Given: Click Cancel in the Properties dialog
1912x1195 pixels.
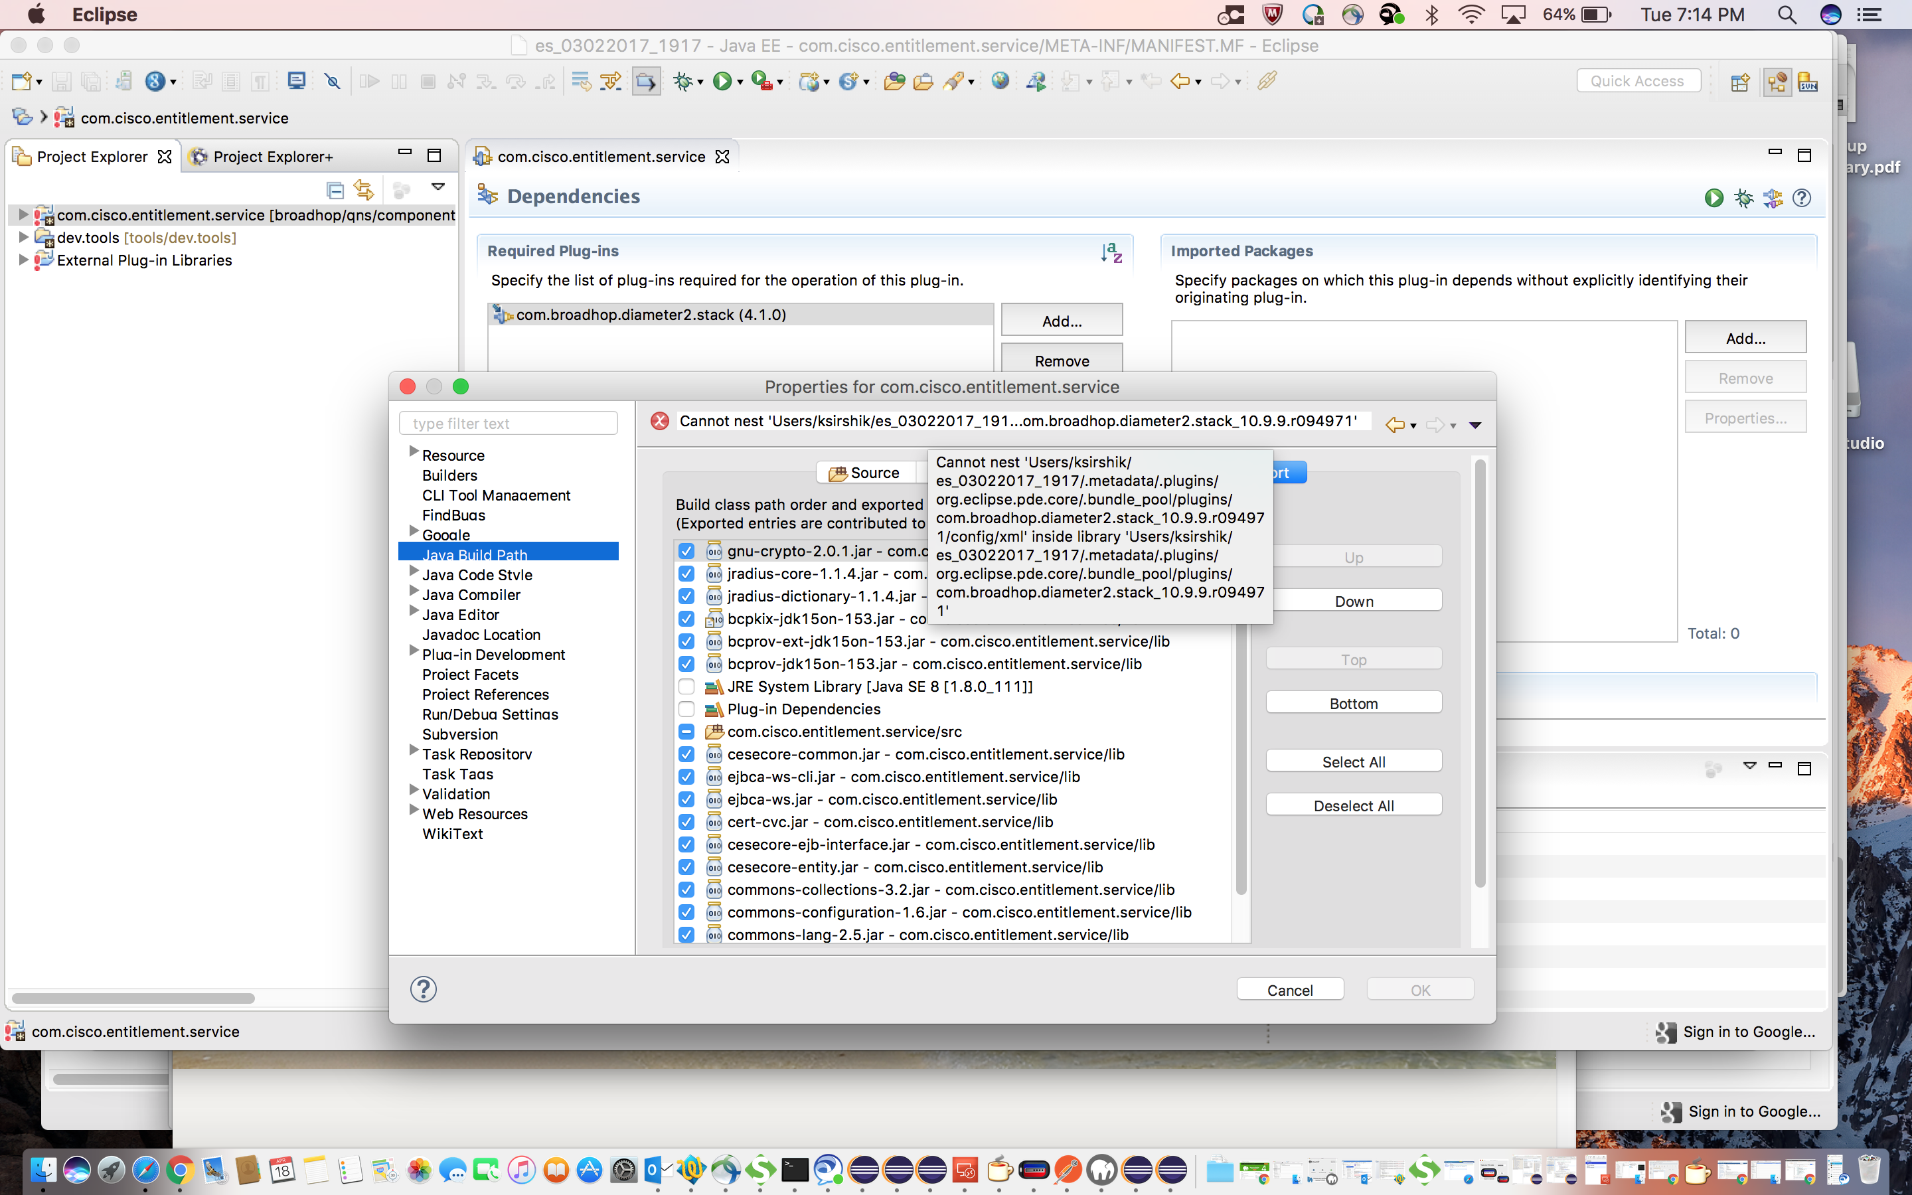Looking at the screenshot, I should 1289,989.
